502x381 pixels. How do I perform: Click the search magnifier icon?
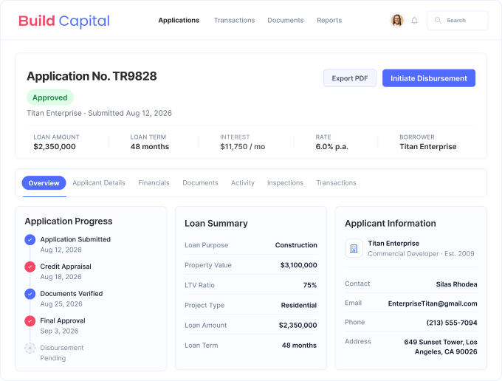click(x=438, y=21)
